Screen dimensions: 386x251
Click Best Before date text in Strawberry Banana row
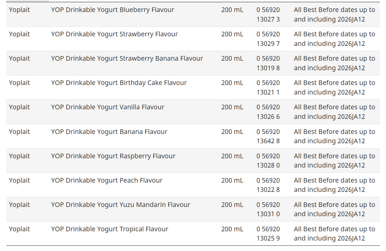334,63
